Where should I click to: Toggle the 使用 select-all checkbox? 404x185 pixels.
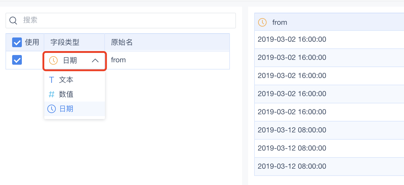(17, 42)
